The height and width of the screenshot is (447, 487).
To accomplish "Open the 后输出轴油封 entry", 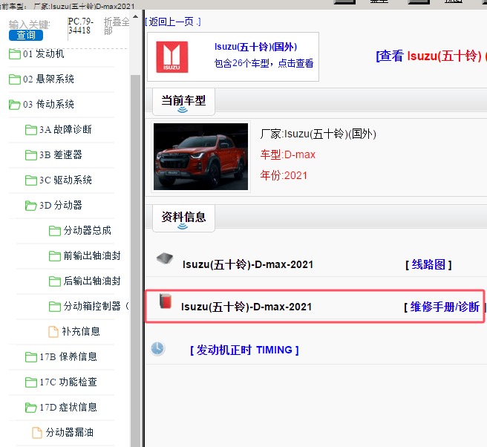I will [92, 281].
